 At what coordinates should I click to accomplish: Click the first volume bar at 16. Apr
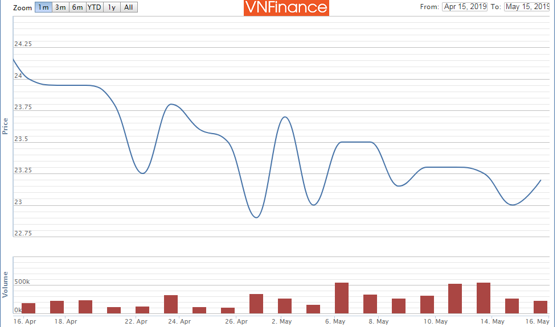tap(28, 308)
